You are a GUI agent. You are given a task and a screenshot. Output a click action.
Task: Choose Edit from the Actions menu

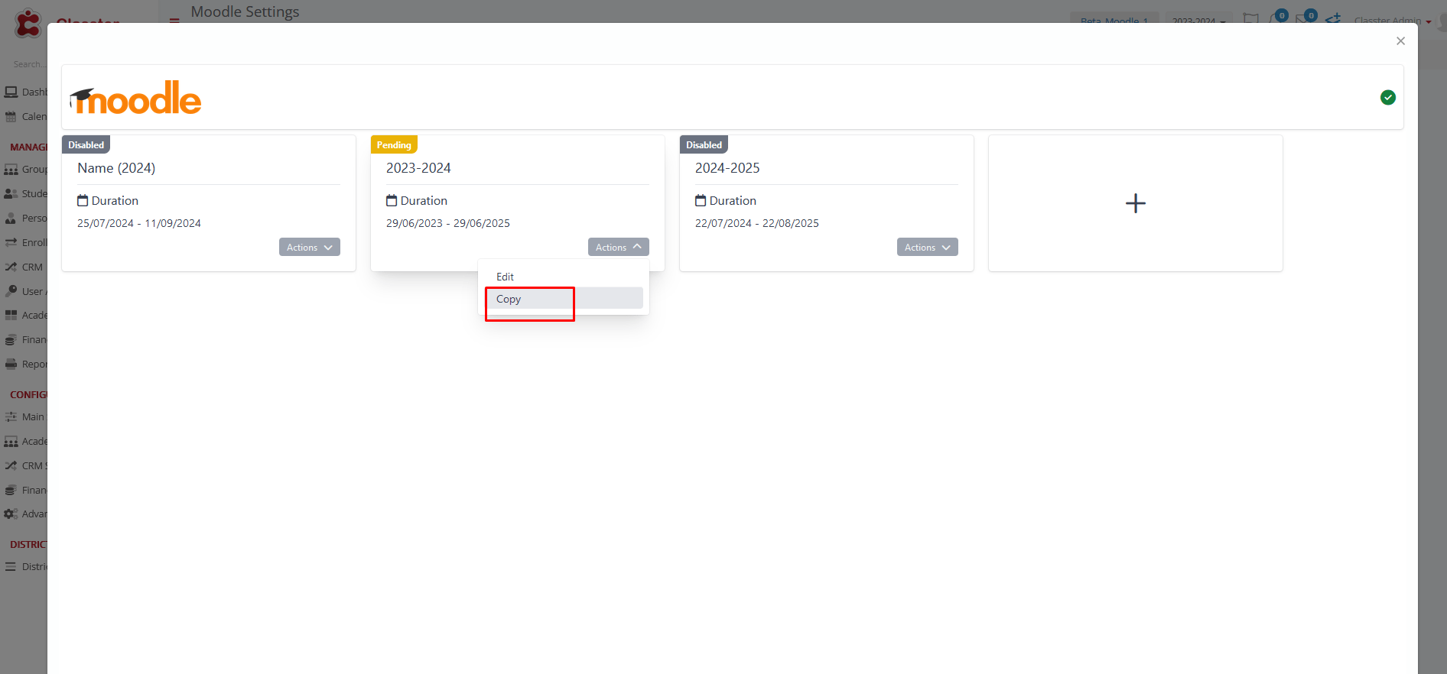tap(564, 277)
